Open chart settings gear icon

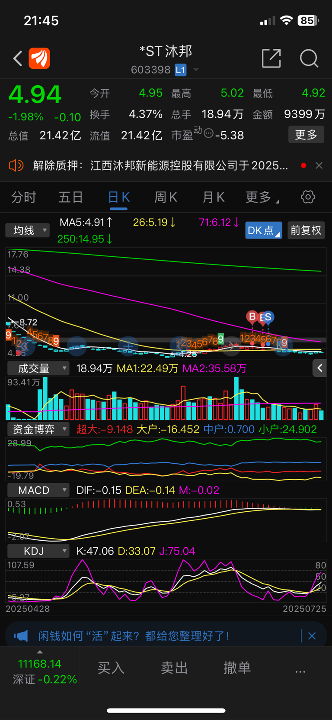pos(308,197)
